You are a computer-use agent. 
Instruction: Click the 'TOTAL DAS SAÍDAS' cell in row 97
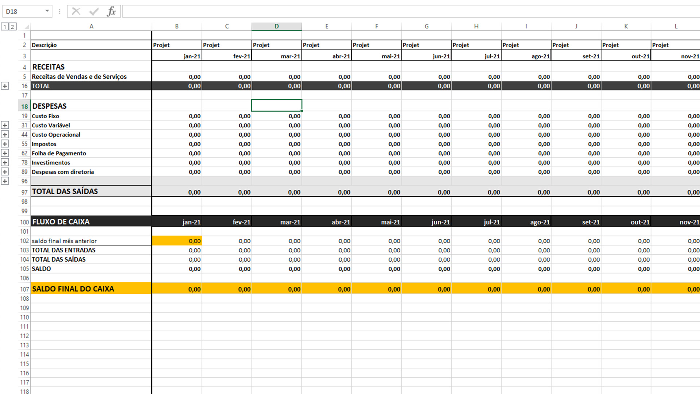tap(91, 191)
